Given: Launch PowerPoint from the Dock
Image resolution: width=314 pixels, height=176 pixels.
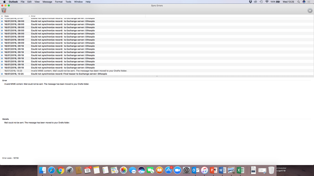Looking at the screenshot, I should point(214,170).
